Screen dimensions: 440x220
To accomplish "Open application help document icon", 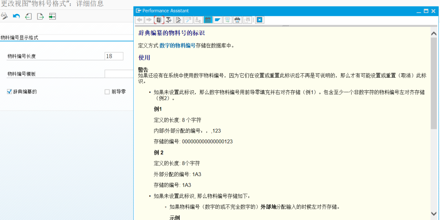I will coord(159,20).
